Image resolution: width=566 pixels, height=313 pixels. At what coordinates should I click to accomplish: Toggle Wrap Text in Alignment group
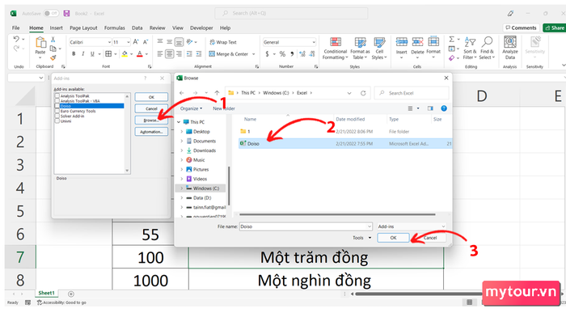pyautogui.click(x=223, y=42)
